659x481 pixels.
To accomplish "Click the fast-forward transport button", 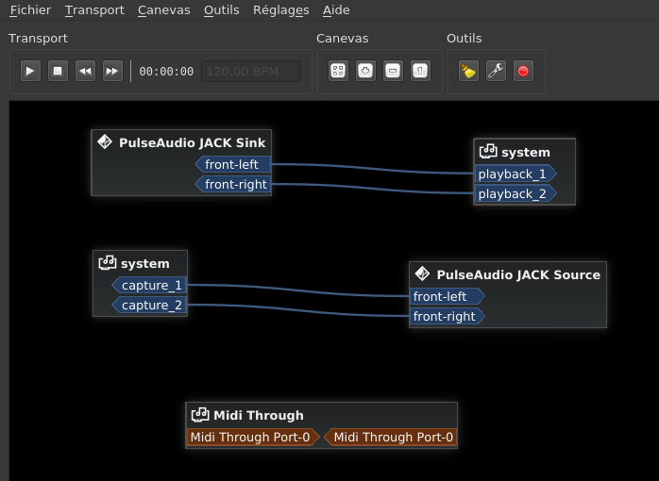I will tap(112, 71).
